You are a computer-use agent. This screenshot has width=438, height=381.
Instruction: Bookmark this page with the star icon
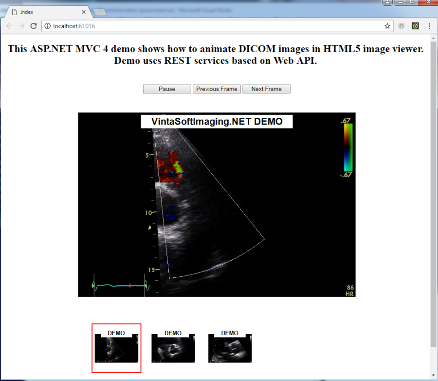(387, 26)
